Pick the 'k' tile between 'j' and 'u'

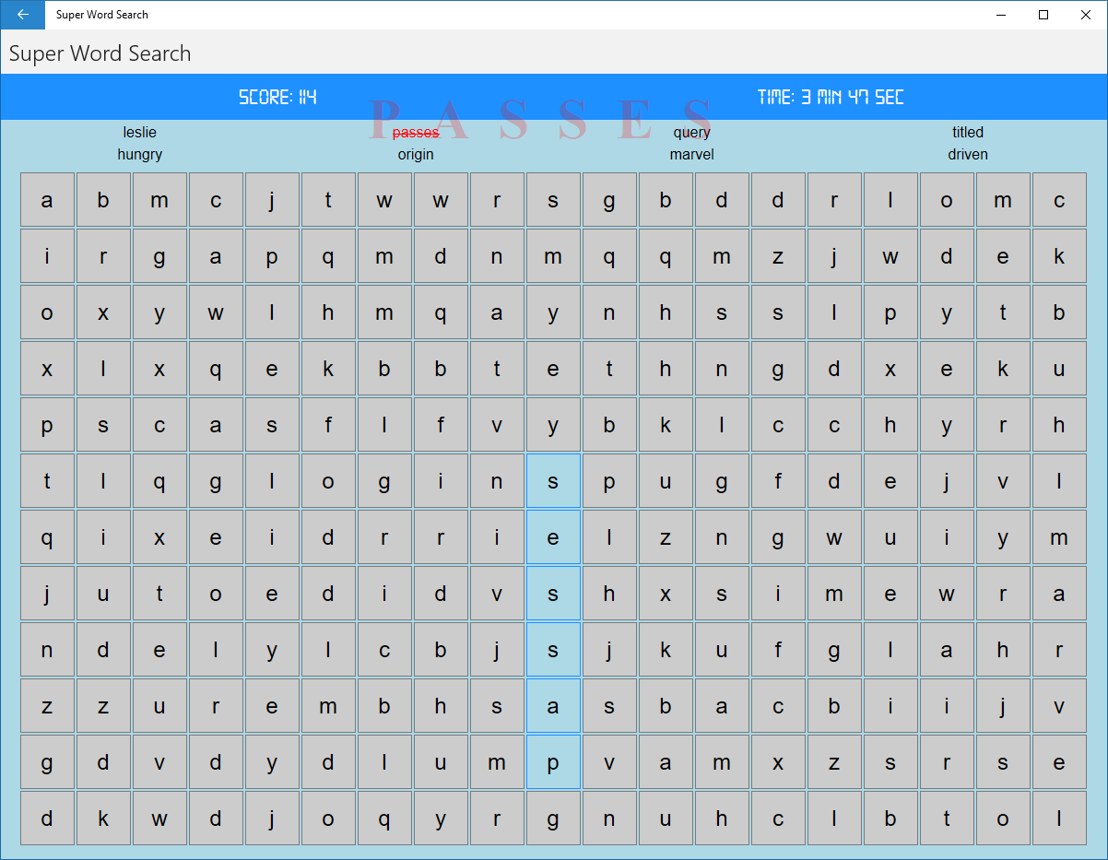coord(666,650)
